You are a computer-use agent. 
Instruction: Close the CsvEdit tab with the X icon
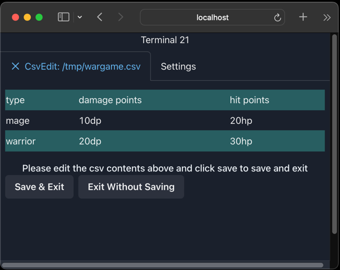(x=15, y=66)
